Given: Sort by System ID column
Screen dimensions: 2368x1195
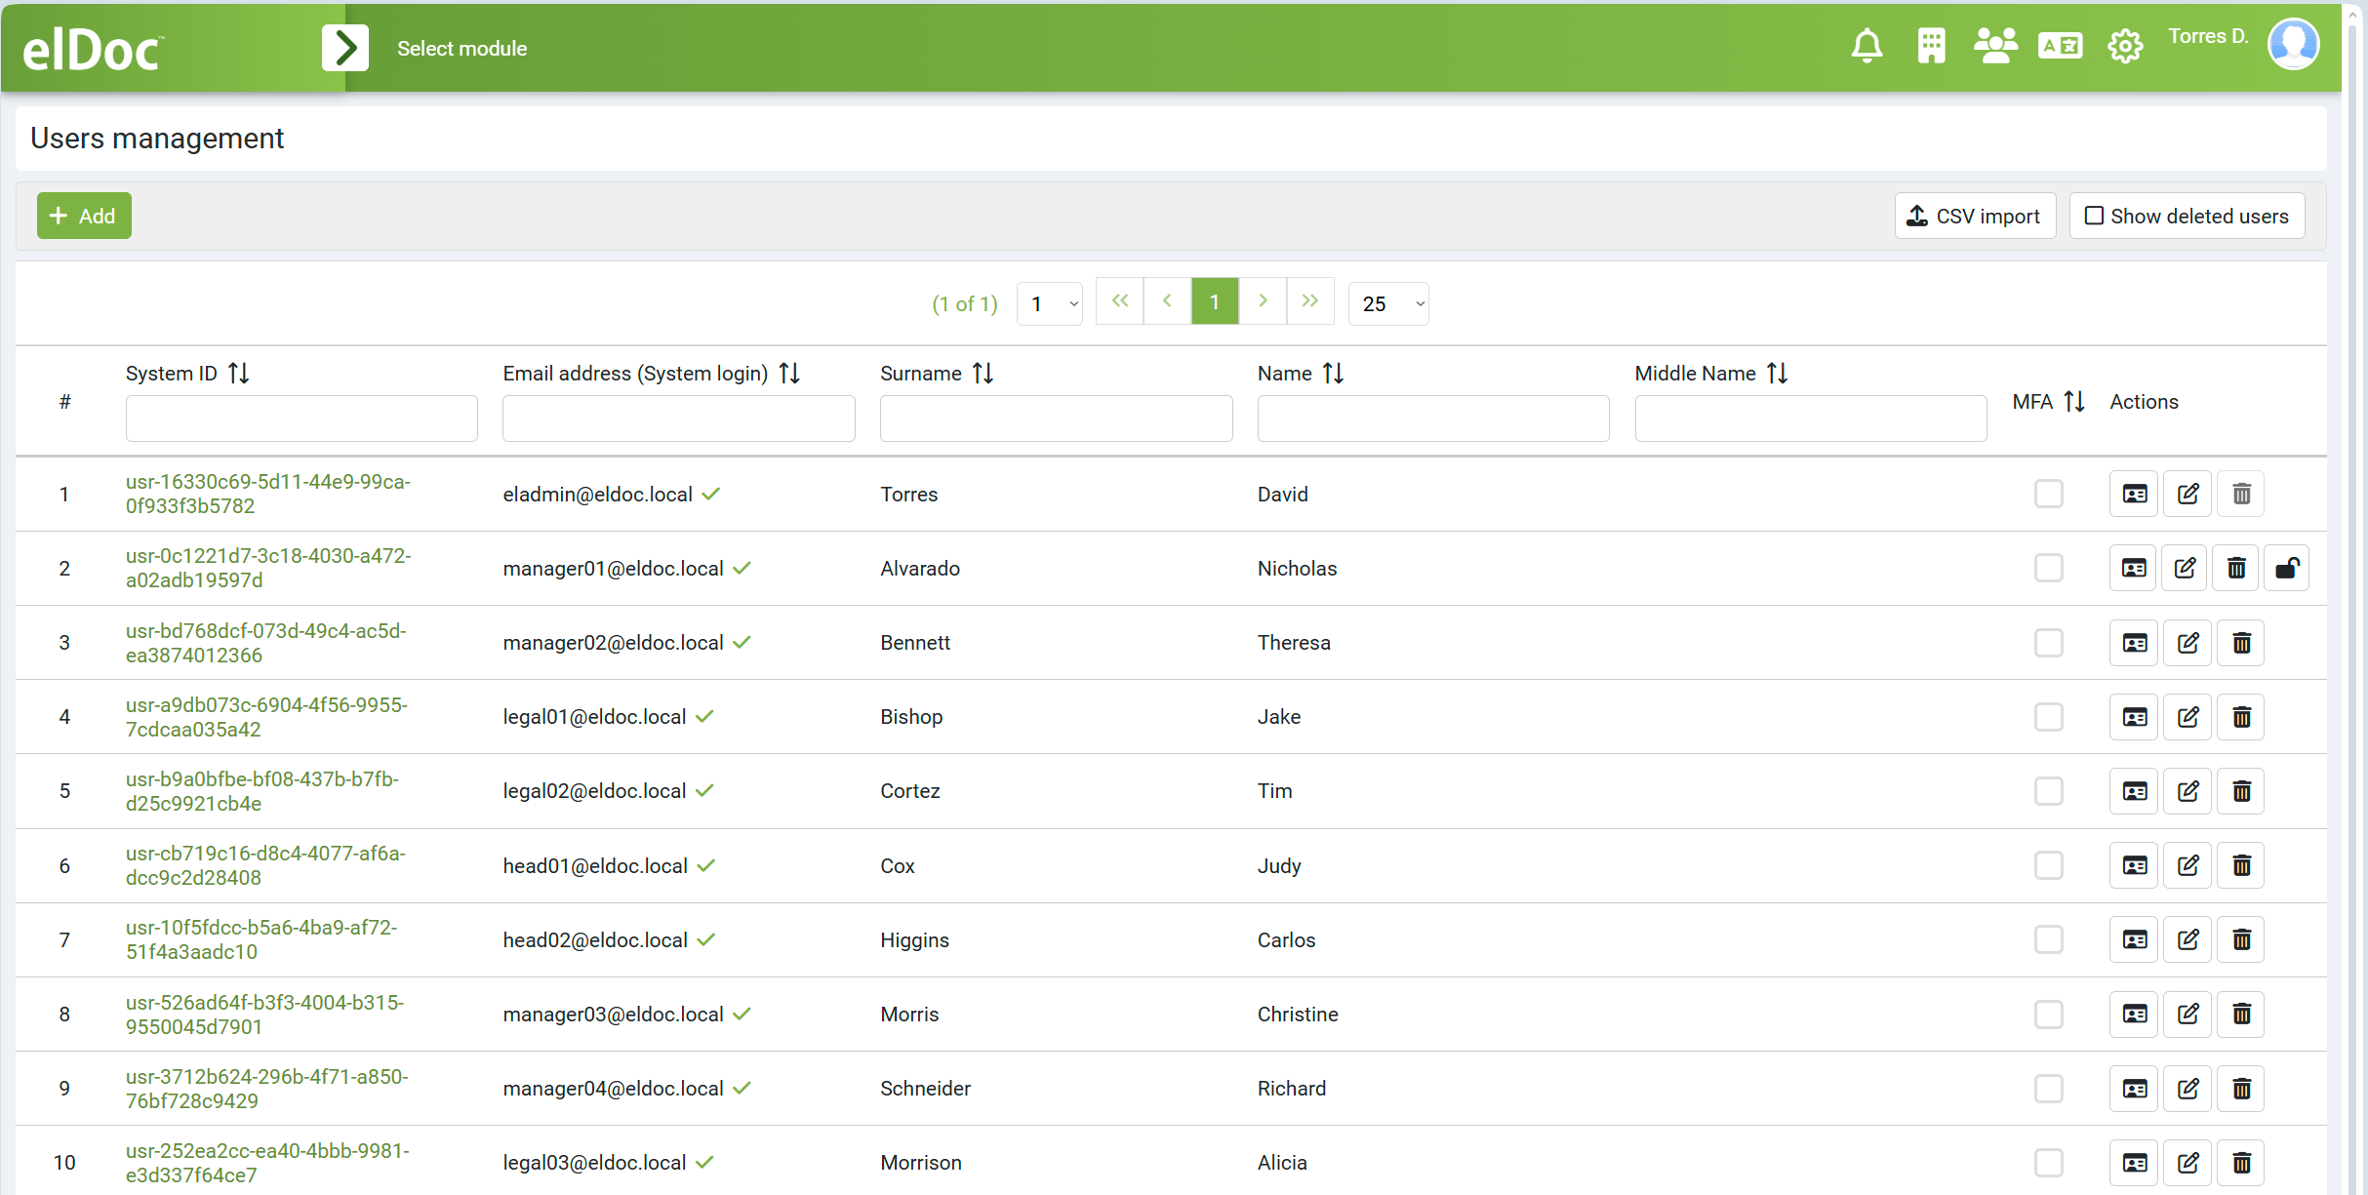Looking at the screenshot, I should tap(239, 373).
